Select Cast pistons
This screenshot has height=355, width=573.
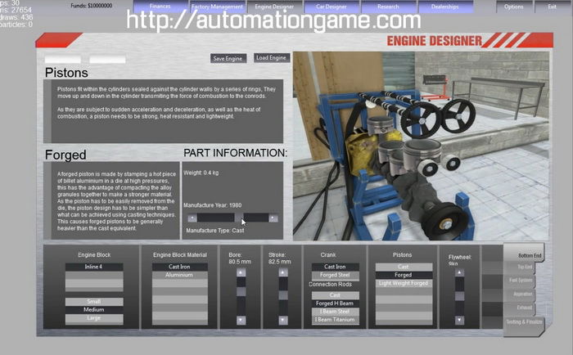(404, 267)
